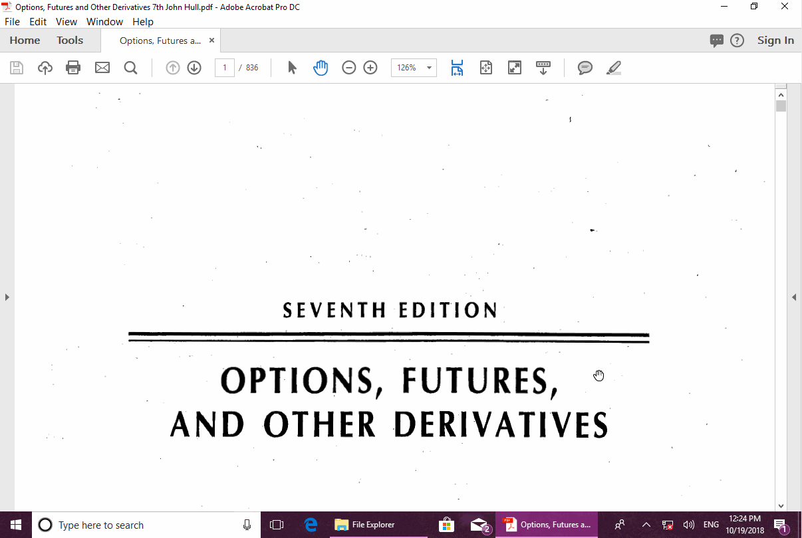802x538 pixels.
Task: Select the Highlight text pen tool
Action: (614, 68)
